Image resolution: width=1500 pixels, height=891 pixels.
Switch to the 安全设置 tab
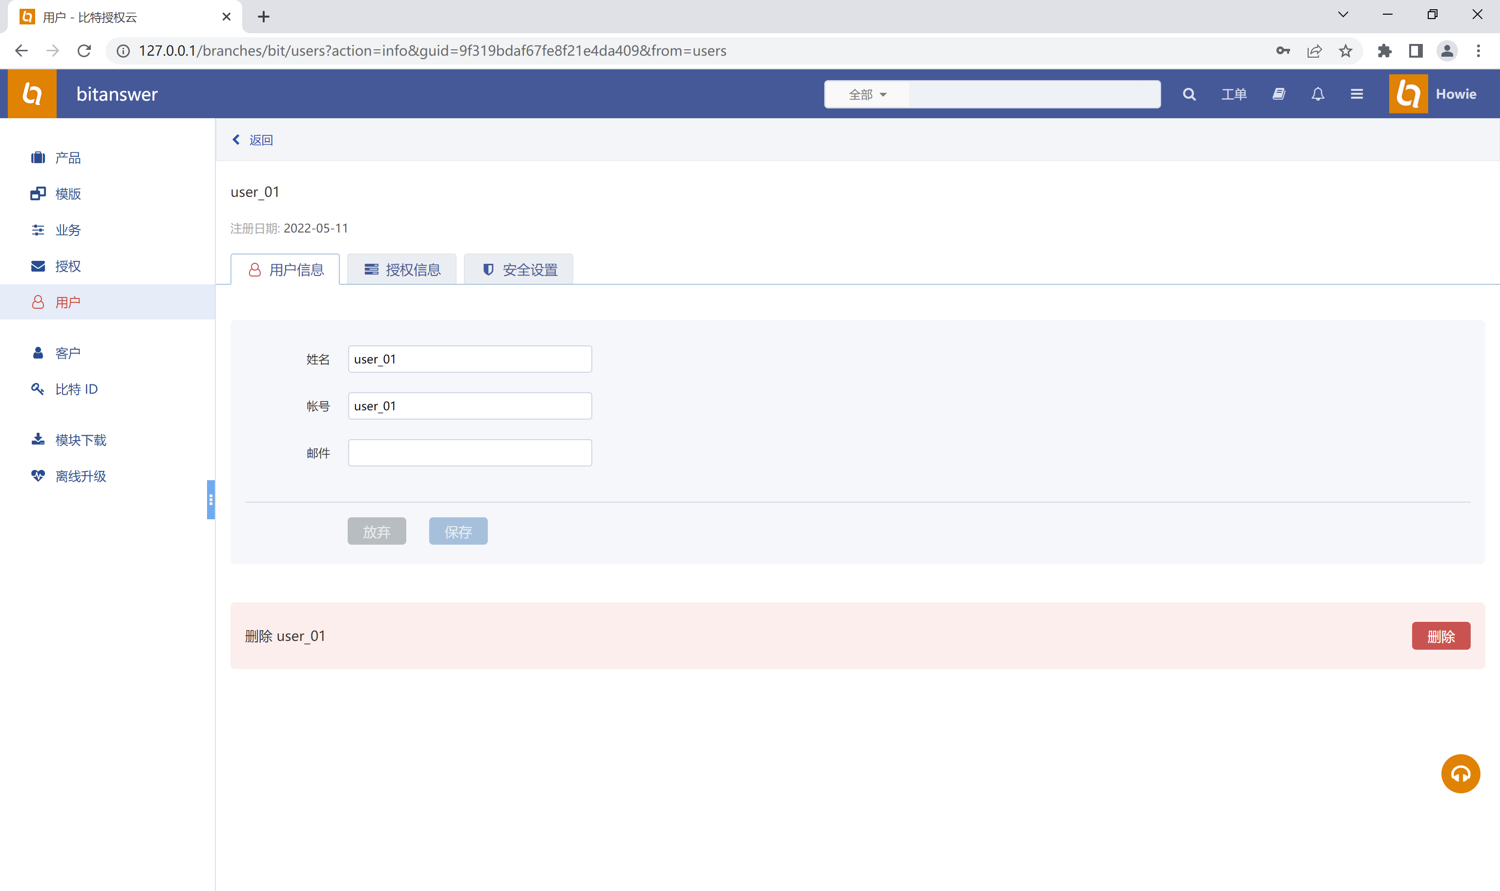(519, 270)
